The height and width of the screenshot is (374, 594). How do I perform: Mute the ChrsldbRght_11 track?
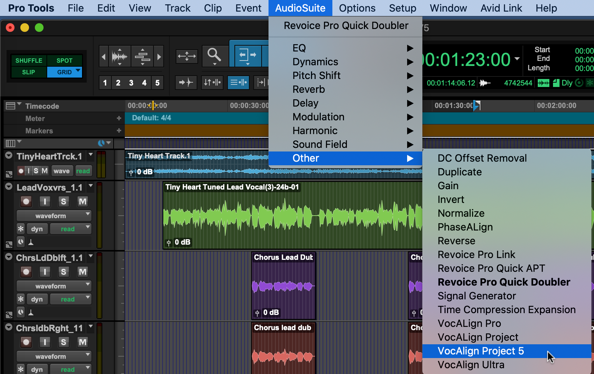click(x=83, y=342)
